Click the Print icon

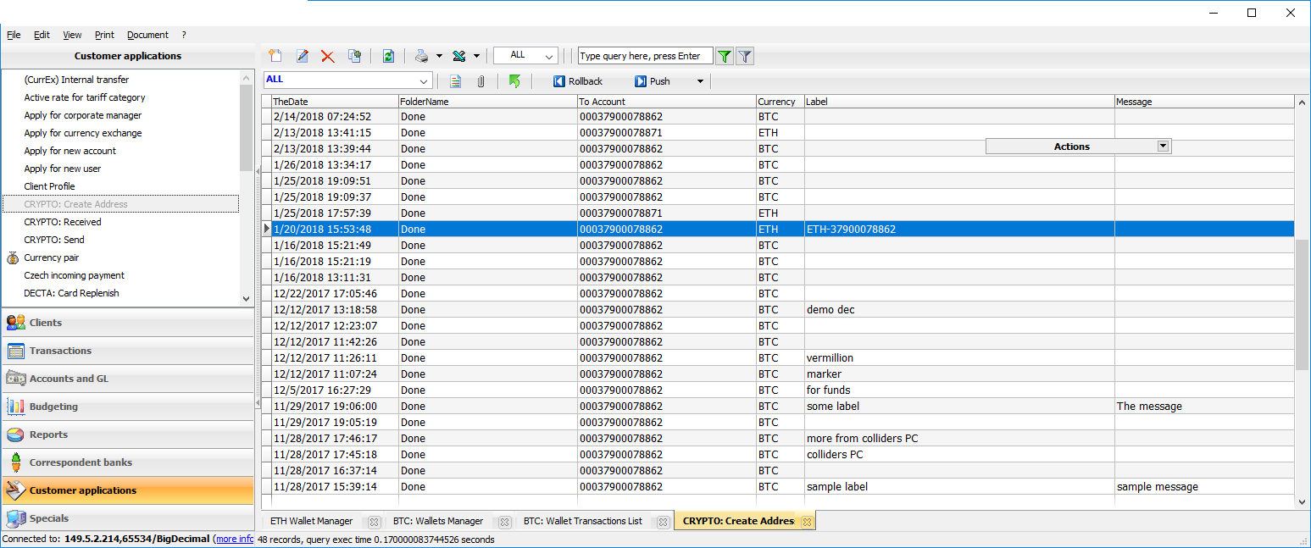tap(422, 56)
